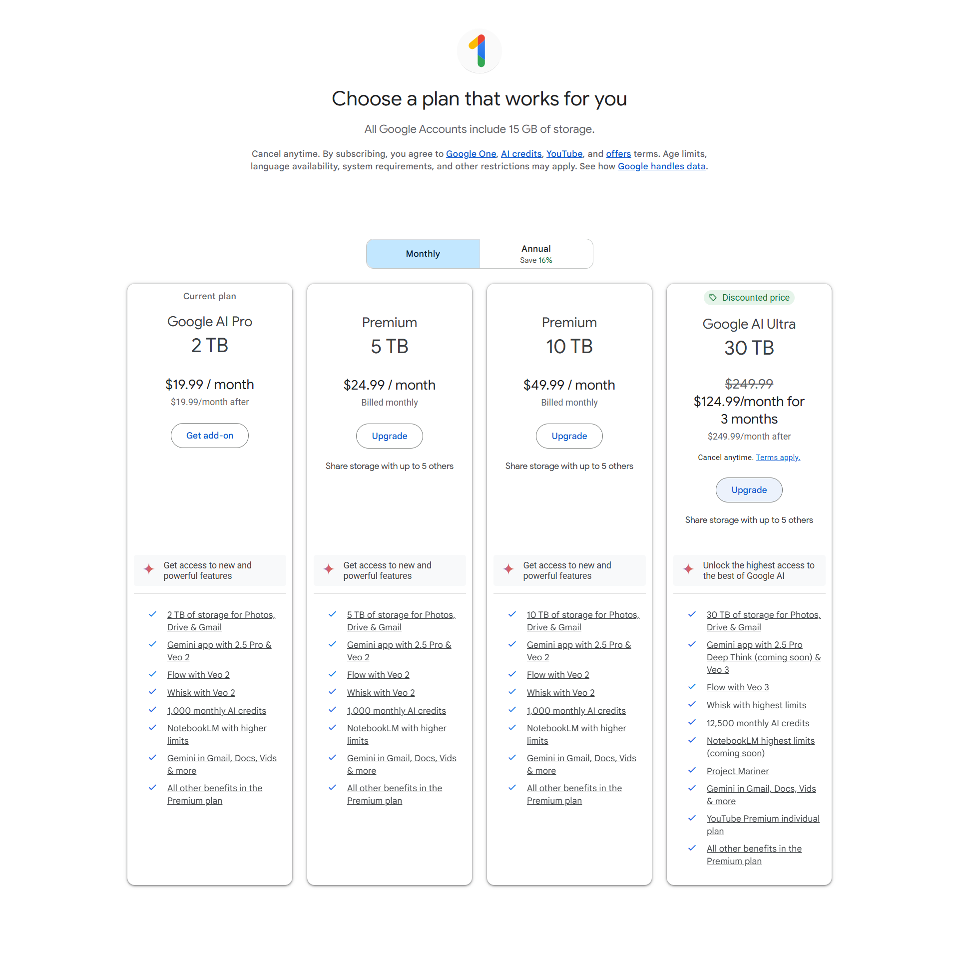Switch to Annual billing saving 16%
The height and width of the screenshot is (959, 959).
536,254
